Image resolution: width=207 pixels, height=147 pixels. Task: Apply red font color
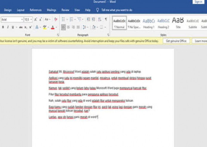pyautogui.click(x=53, y=27)
